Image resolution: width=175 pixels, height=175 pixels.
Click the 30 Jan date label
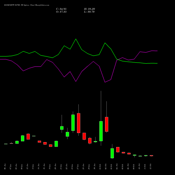[94, 167]
